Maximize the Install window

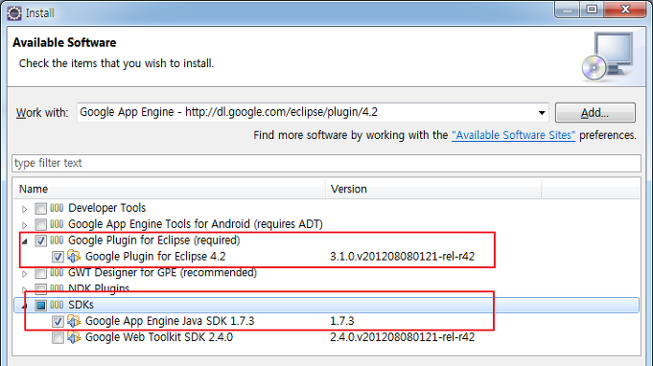[592, 10]
